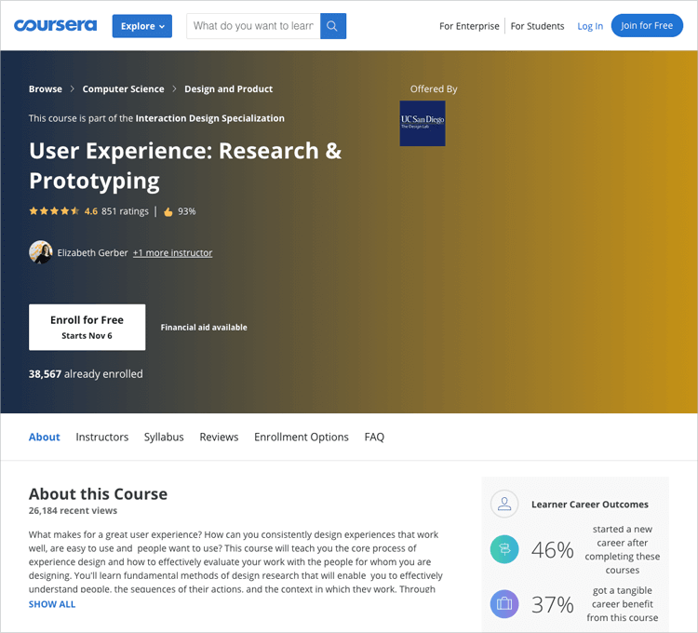698x633 pixels.
Task: Open the For Students link
Action: 537,26
